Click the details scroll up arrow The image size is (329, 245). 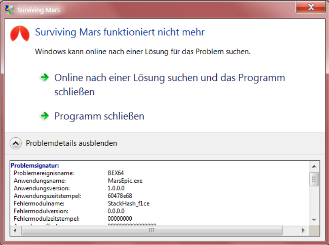pos(314,166)
